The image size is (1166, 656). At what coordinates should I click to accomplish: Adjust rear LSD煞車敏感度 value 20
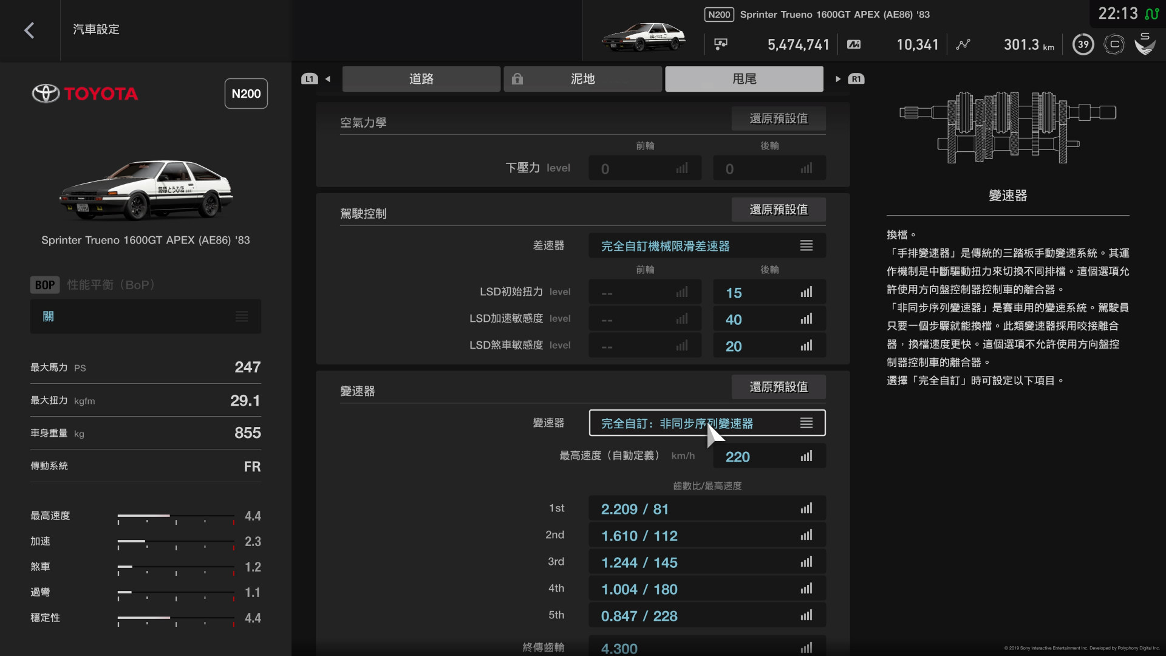tap(769, 346)
